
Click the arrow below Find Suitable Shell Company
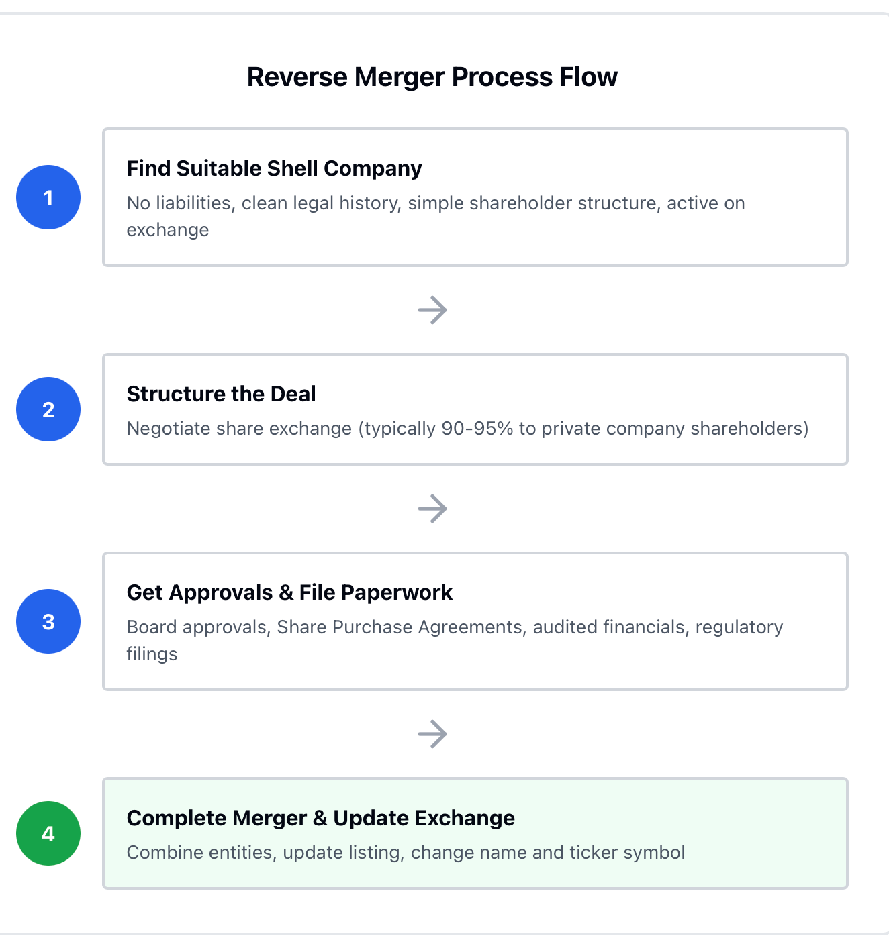point(432,310)
